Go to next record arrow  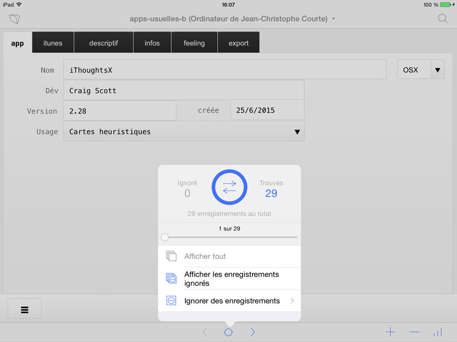[x=253, y=332]
